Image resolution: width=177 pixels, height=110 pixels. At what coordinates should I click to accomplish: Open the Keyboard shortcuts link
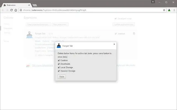(x=126, y=65)
